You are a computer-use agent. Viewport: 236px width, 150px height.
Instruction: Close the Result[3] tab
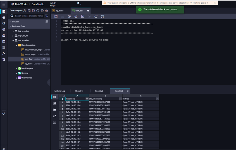(x=128, y=91)
